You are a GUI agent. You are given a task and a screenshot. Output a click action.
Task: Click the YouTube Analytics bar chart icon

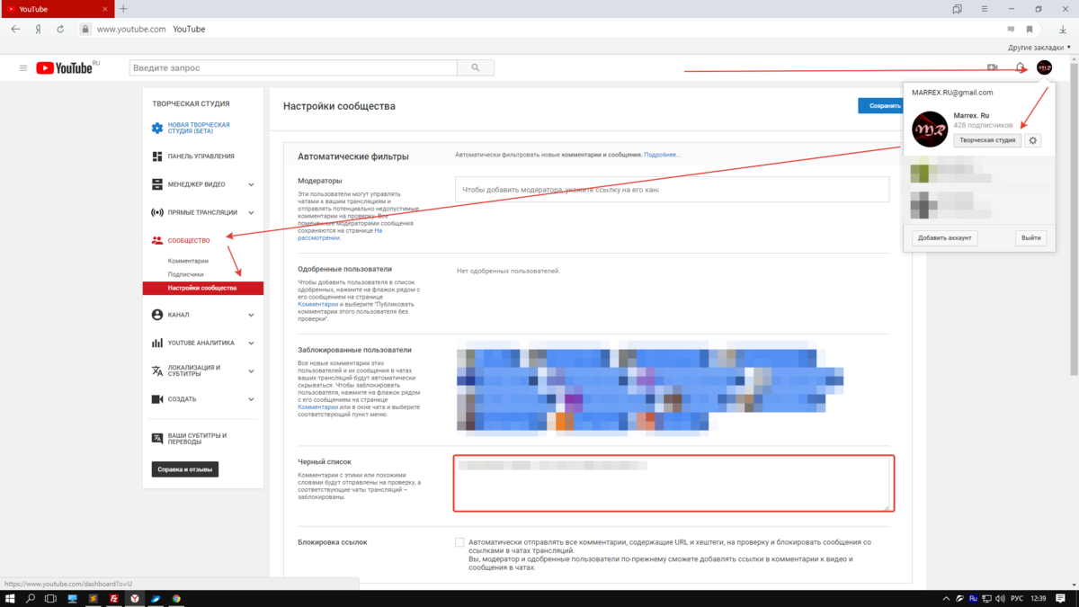157,343
